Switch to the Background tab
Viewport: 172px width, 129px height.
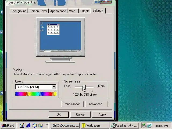click(x=19, y=11)
